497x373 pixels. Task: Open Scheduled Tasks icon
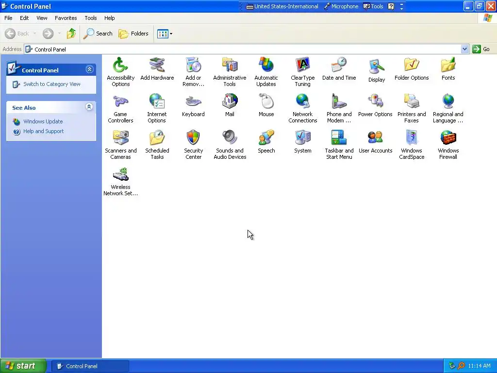tap(157, 138)
